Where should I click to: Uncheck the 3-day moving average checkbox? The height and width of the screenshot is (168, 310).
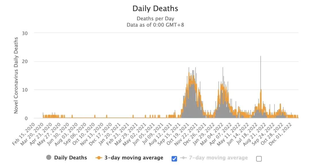coord(174,158)
